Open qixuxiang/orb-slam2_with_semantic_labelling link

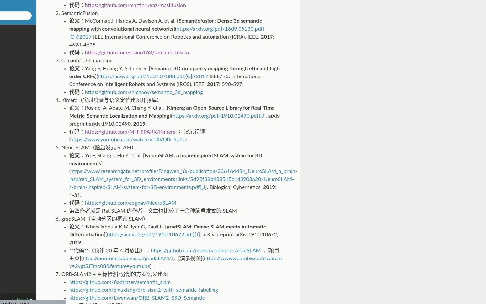pos(144,290)
